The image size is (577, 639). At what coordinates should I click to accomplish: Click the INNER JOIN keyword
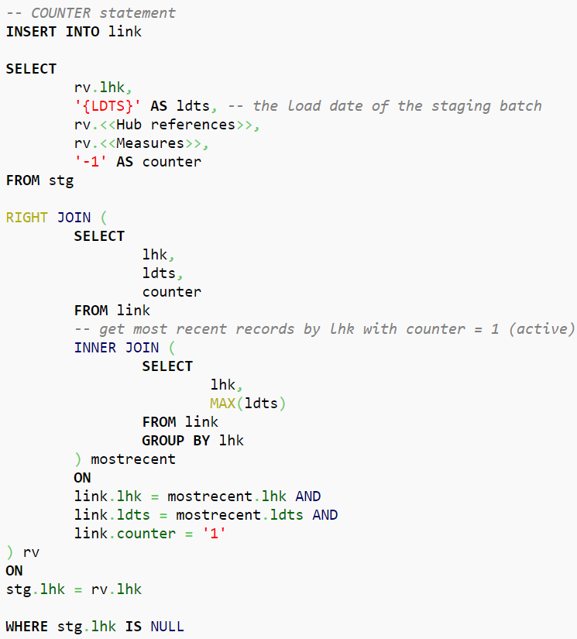tap(116, 348)
